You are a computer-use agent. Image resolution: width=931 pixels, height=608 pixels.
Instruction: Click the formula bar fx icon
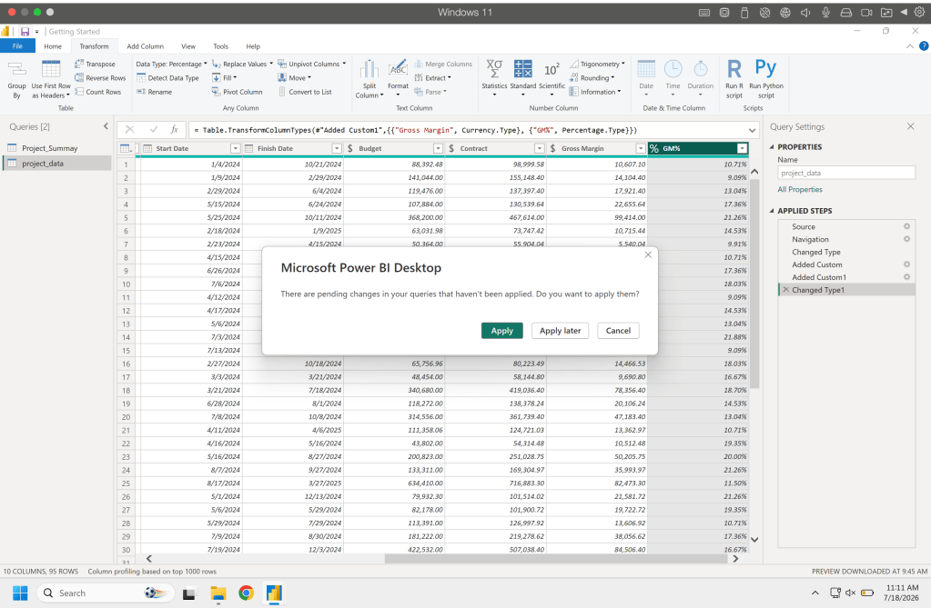[174, 129]
